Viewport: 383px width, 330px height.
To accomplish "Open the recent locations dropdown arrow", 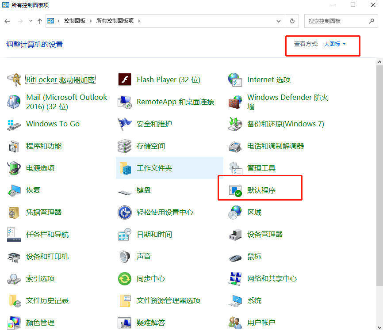I will 31,21.
